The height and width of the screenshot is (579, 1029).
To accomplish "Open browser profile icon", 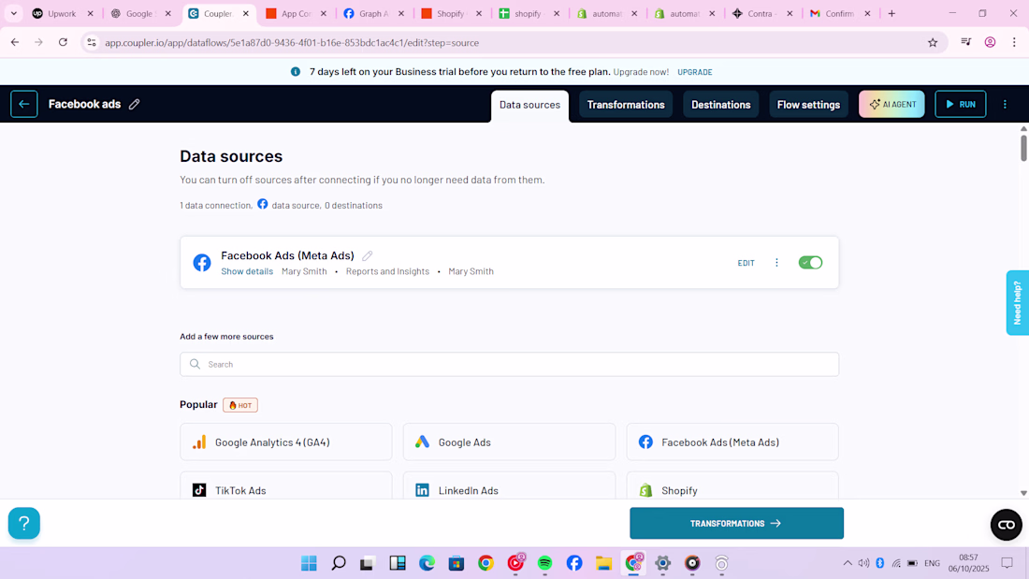I will point(991,42).
